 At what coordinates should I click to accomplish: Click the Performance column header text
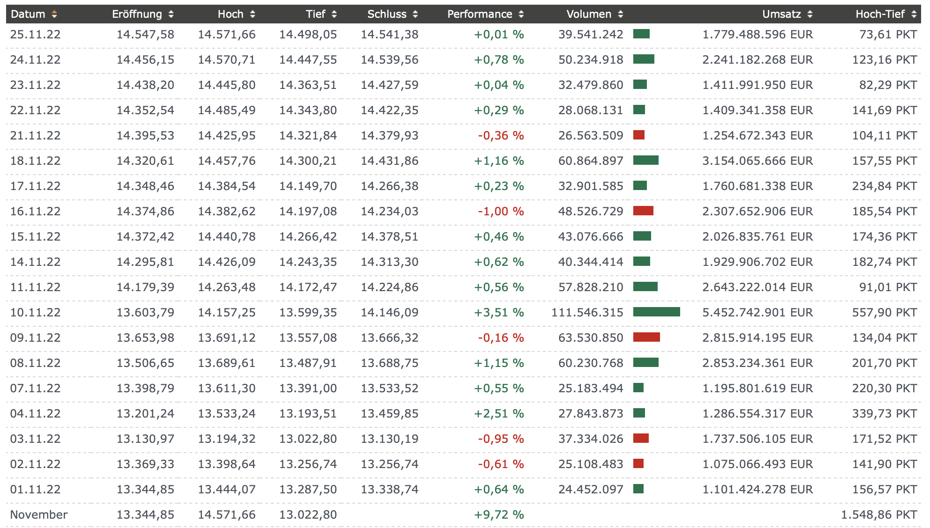480,15
